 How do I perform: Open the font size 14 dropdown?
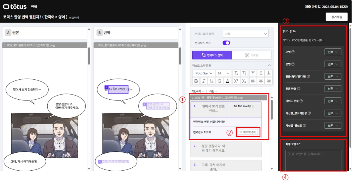tap(223, 73)
